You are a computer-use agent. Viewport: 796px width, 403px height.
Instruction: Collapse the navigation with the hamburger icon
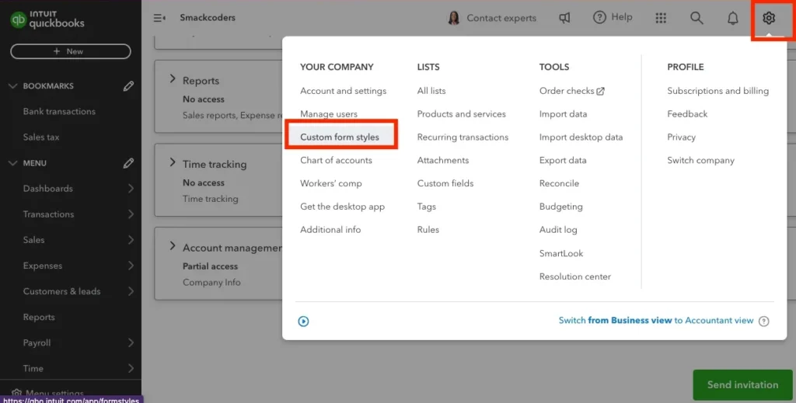point(159,18)
